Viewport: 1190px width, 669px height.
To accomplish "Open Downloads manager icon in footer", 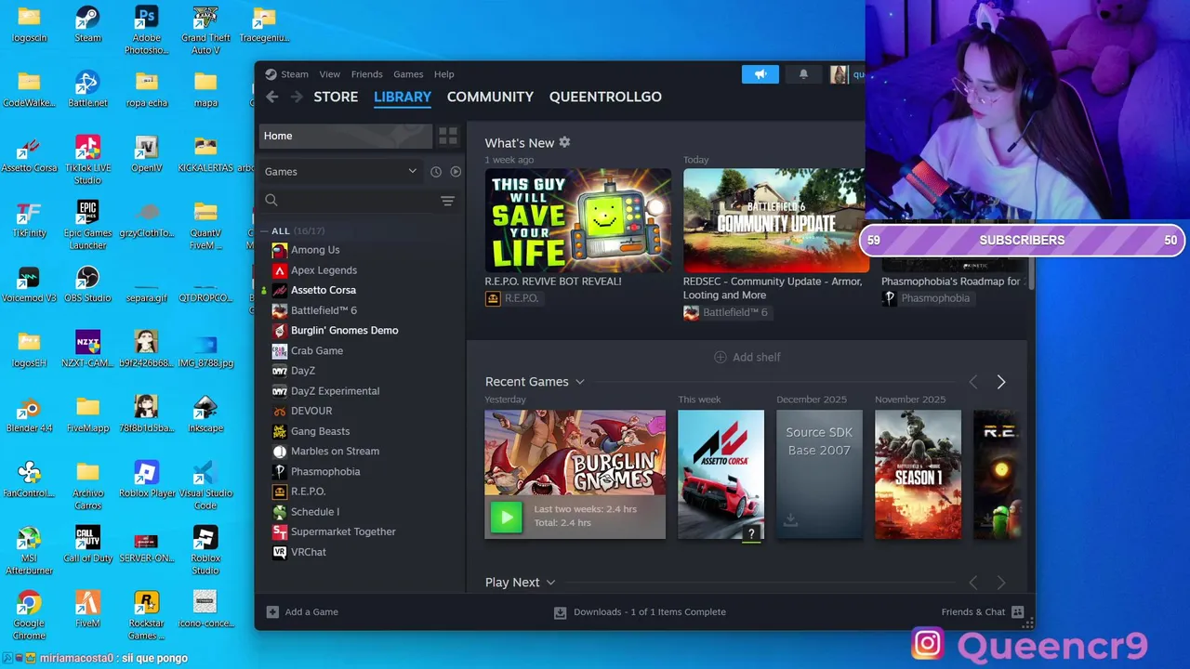I will tap(561, 612).
